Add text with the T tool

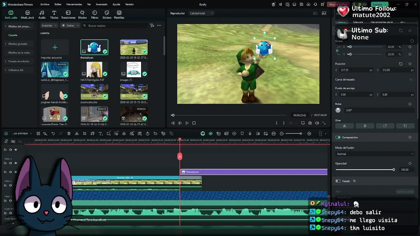tap(100, 134)
